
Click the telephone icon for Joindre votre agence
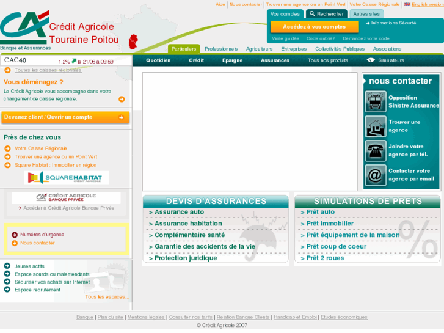(376, 151)
